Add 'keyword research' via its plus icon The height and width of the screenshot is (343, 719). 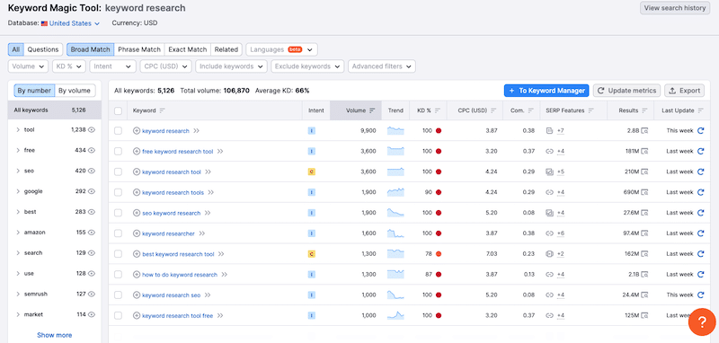(x=137, y=131)
